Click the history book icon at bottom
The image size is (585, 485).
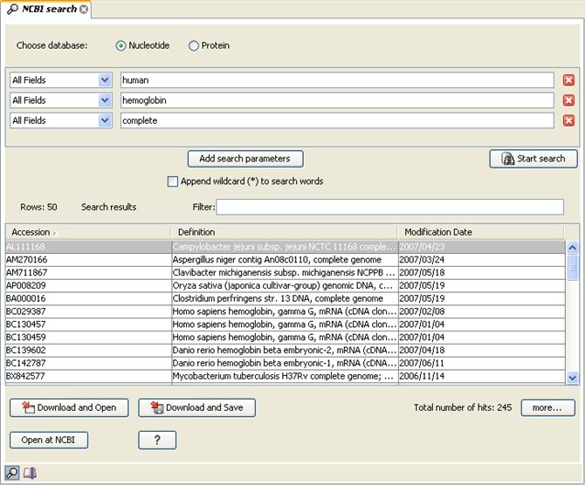pyautogui.click(x=30, y=473)
